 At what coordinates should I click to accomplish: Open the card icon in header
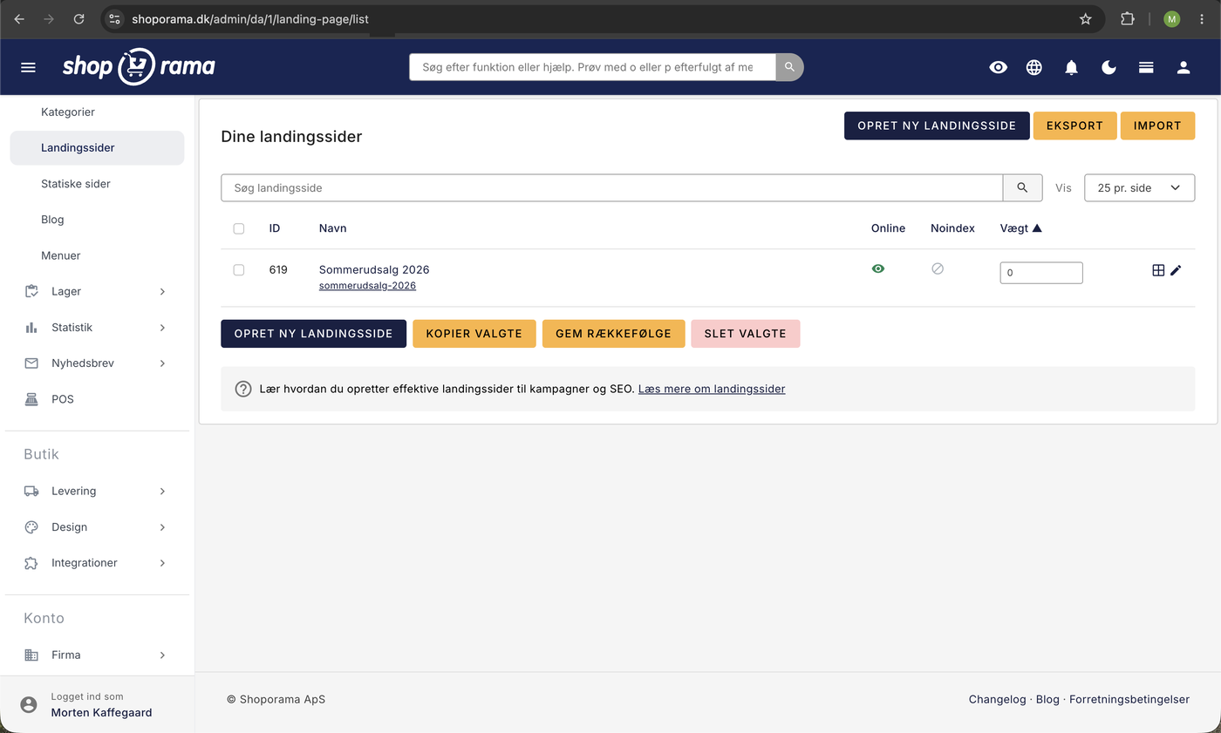coord(1147,67)
